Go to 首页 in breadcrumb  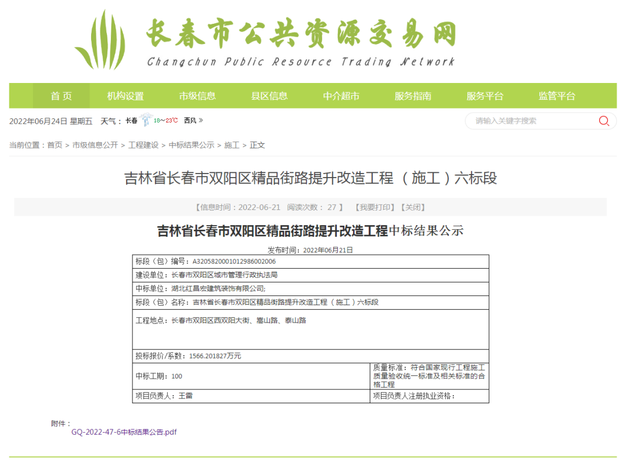click(x=55, y=145)
